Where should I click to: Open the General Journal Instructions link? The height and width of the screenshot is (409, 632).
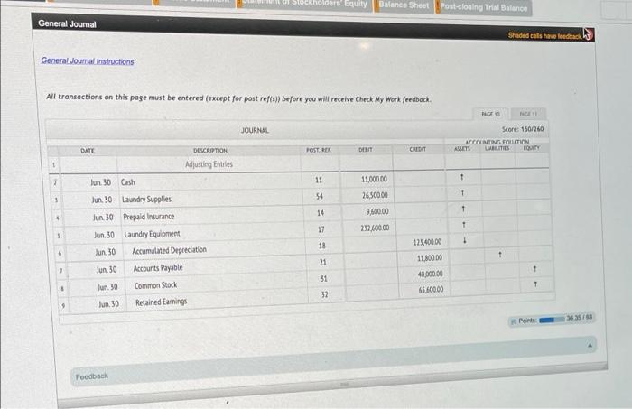pos(88,60)
